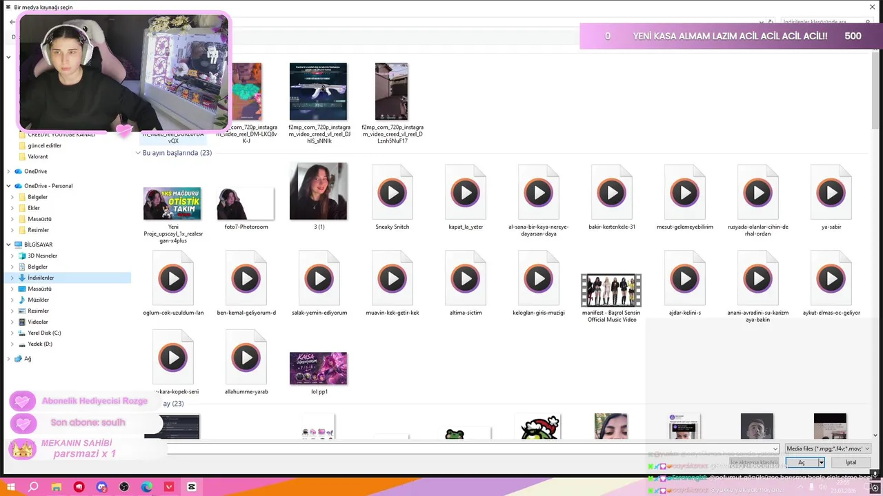Viewport: 883px width, 496px height.
Task: Launch Microsoft Edge from the taskbar
Action: coord(147,487)
